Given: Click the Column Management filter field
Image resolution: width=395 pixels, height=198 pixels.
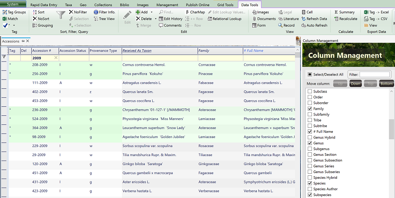Looking at the screenshot, I should (374, 74).
